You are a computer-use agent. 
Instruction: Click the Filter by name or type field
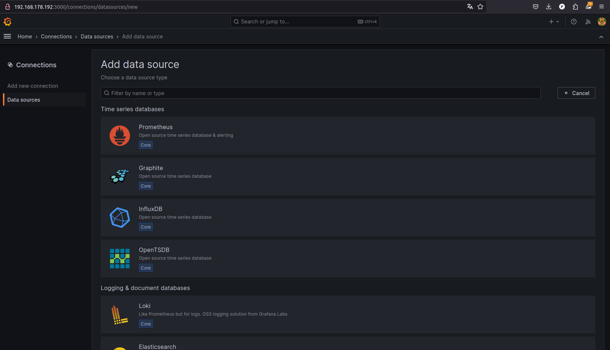pyautogui.click(x=321, y=93)
